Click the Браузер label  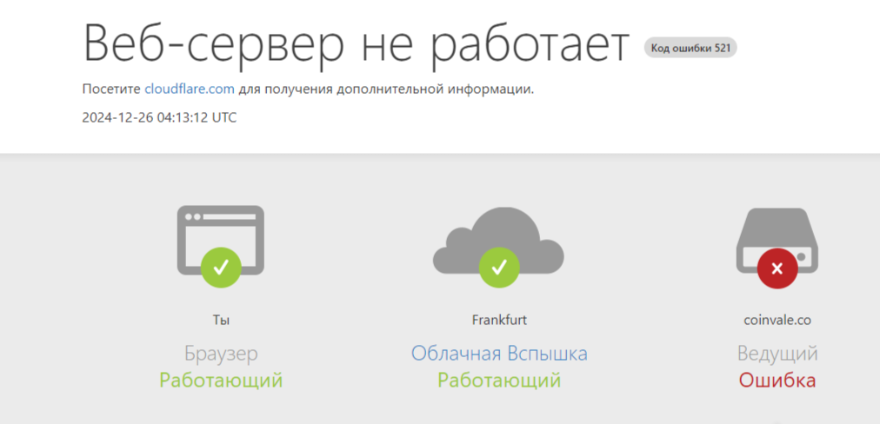[221, 354]
